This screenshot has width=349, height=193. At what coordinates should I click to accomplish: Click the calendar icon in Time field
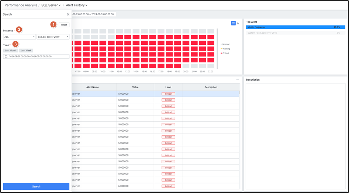click(6, 57)
